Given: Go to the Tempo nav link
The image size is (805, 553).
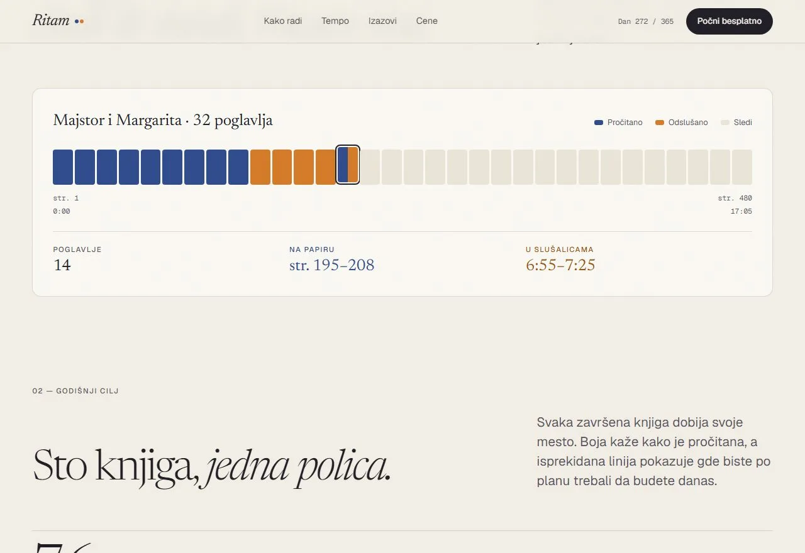Looking at the screenshot, I should click(x=335, y=21).
